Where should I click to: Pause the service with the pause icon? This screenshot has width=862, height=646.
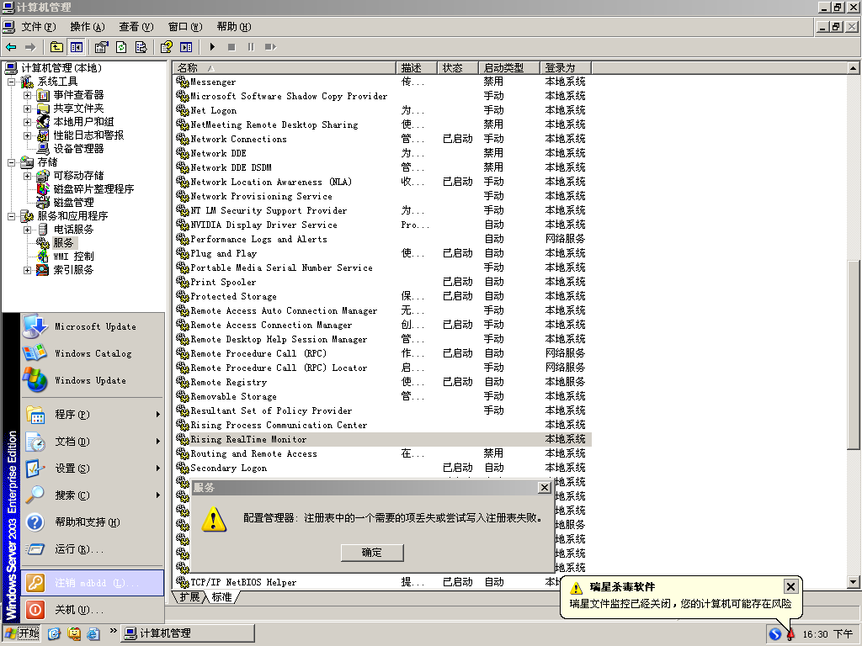[x=251, y=47]
